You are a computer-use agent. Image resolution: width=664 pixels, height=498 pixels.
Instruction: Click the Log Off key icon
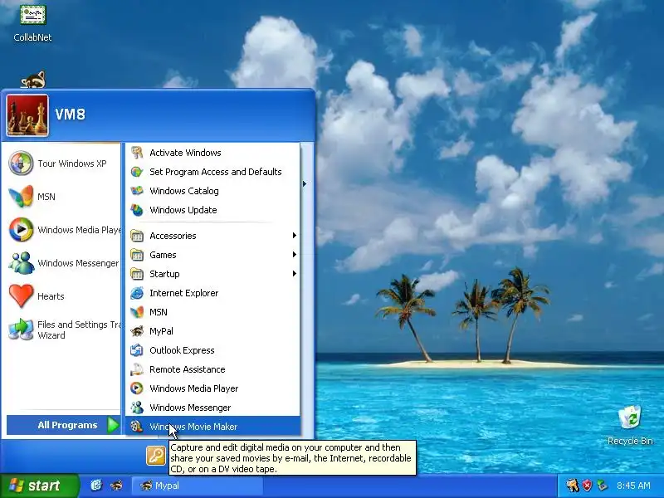pyautogui.click(x=156, y=455)
